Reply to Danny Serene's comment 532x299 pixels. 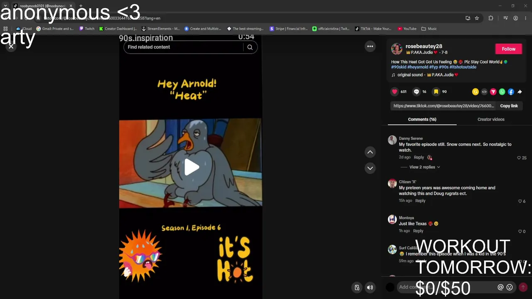(x=419, y=157)
